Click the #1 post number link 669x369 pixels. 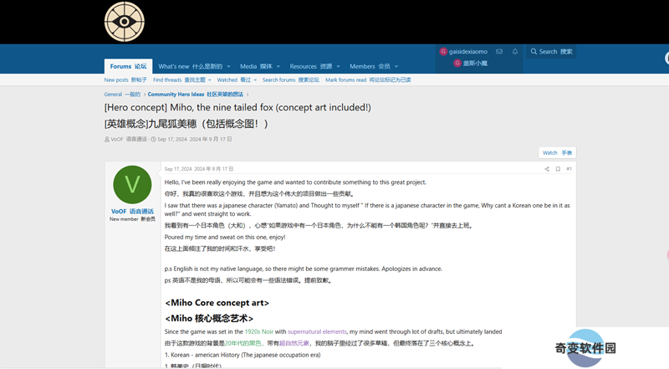point(569,169)
